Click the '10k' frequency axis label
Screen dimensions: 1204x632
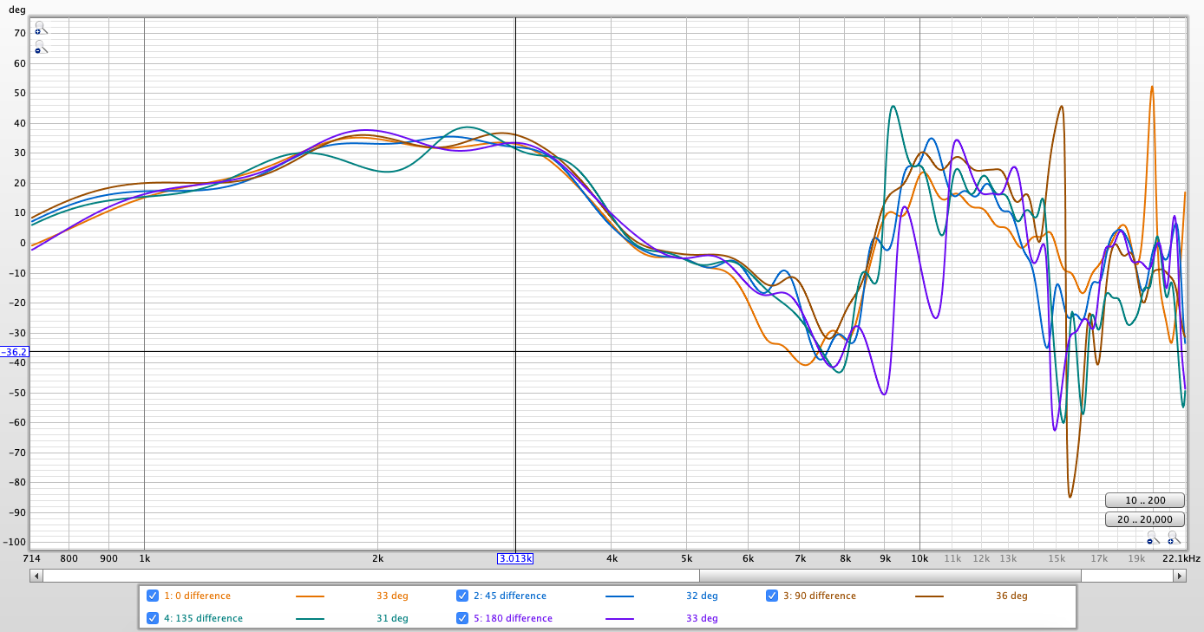(919, 559)
